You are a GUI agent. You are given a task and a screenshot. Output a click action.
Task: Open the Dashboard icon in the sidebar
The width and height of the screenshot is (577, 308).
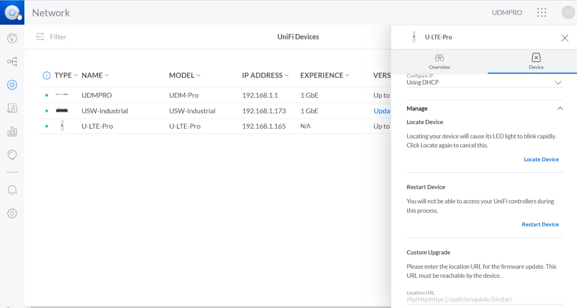coord(12,38)
